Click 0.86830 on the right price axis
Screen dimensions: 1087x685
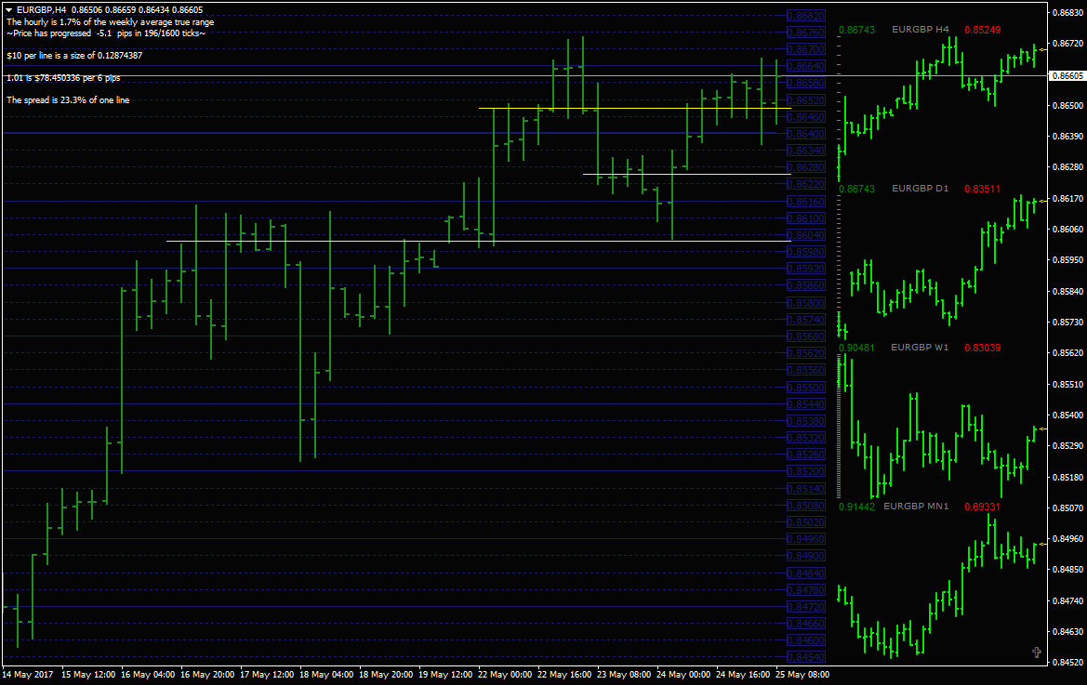pyautogui.click(x=1067, y=12)
